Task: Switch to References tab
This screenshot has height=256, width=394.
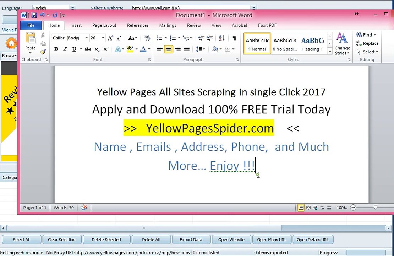Action: 138,25
